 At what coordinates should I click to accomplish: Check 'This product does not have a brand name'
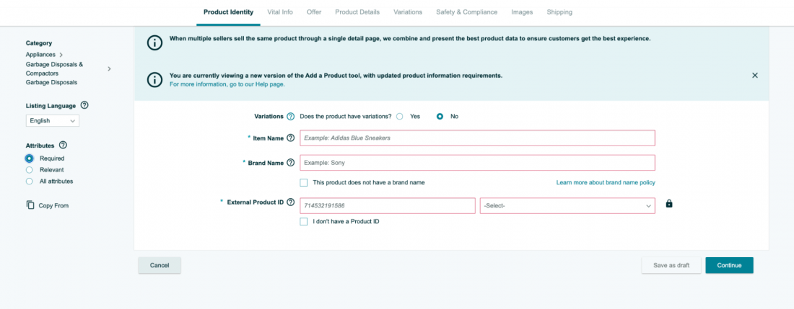304,182
